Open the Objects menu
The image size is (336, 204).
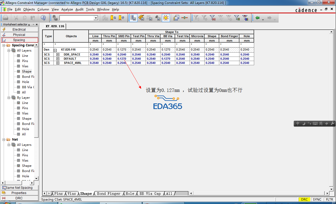[x=29, y=9]
